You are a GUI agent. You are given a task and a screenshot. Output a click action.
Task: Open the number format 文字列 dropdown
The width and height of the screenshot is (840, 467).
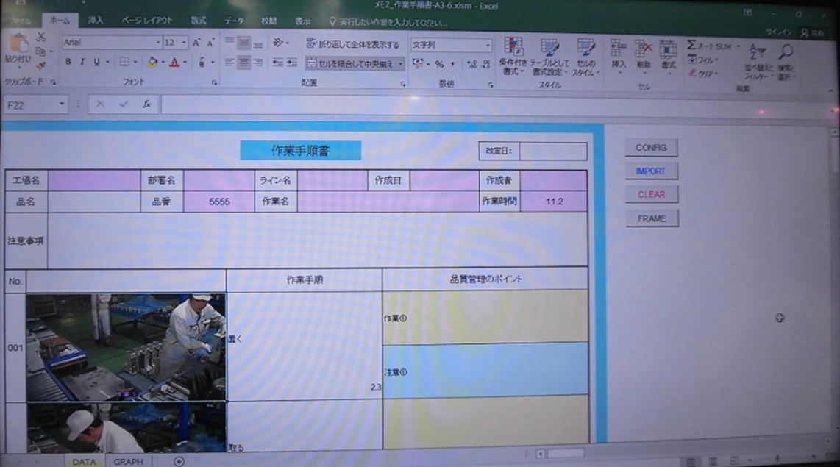click(x=488, y=45)
